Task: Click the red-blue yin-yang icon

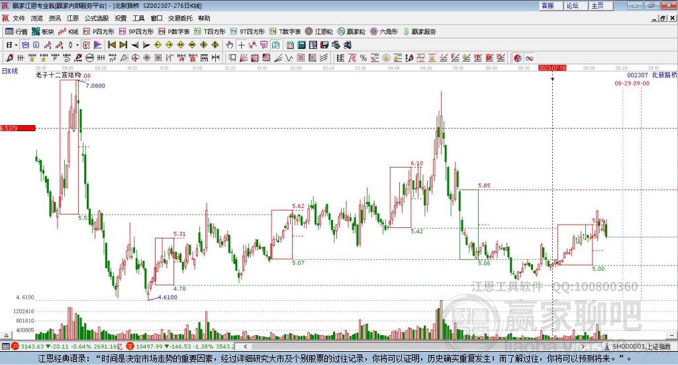Action: click(518, 58)
